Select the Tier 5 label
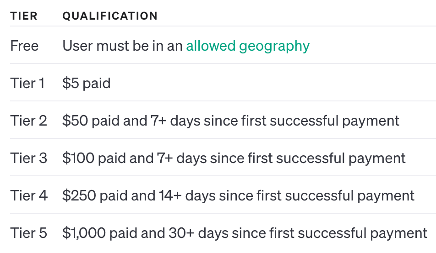Image resolution: width=436 pixels, height=253 pixels. [x=28, y=233]
